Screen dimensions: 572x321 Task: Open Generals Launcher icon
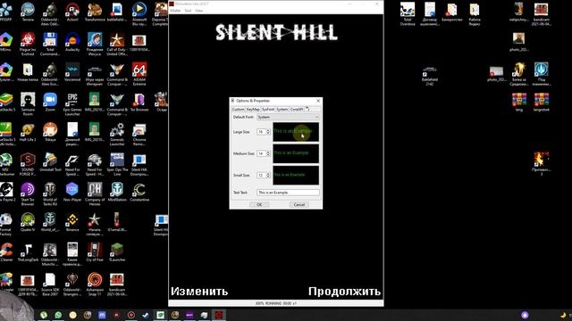click(x=117, y=134)
